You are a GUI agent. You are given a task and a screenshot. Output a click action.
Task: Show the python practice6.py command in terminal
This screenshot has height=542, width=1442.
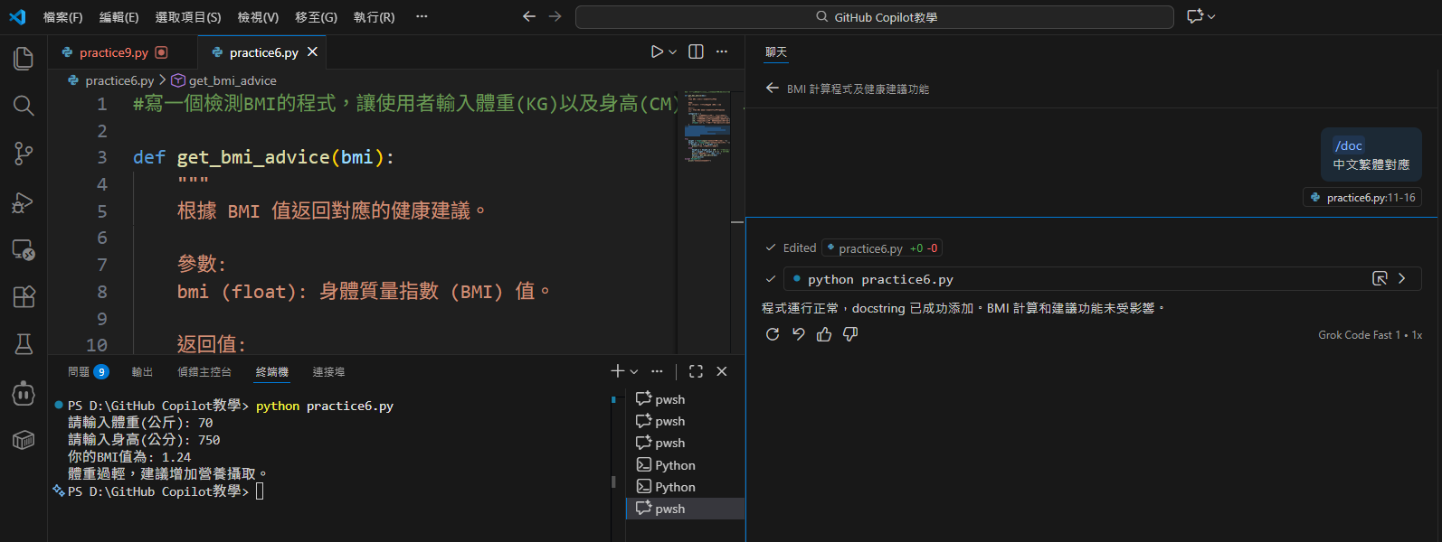pyautogui.click(x=1380, y=278)
